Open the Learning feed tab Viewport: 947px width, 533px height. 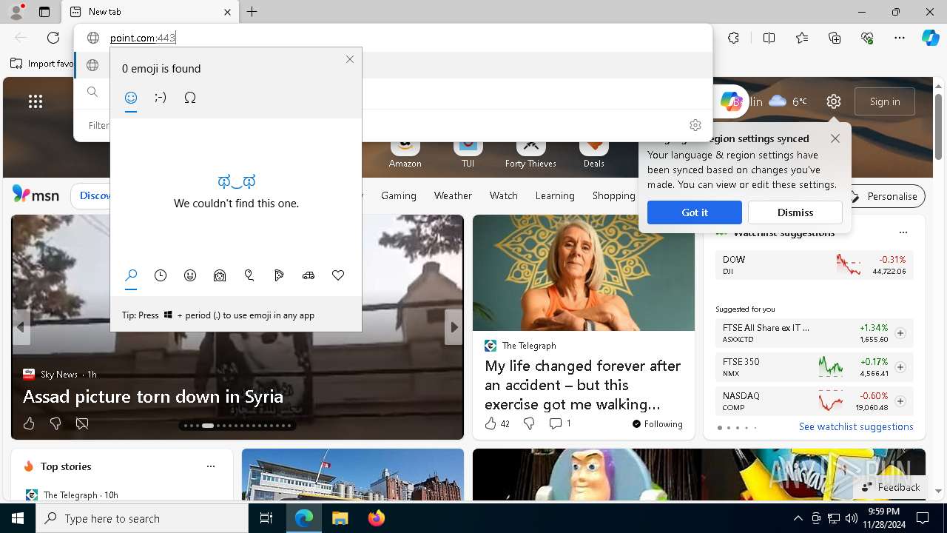pos(555,195)
